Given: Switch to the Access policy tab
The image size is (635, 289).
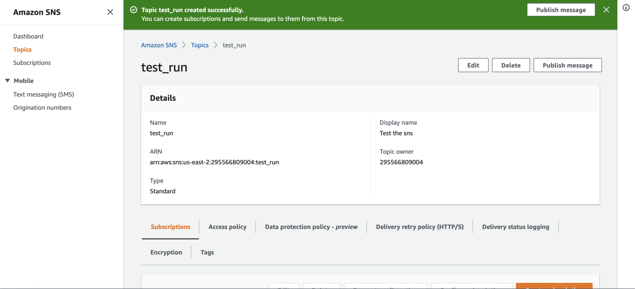Looking at the screenshot, I should [x=228, y=226].
